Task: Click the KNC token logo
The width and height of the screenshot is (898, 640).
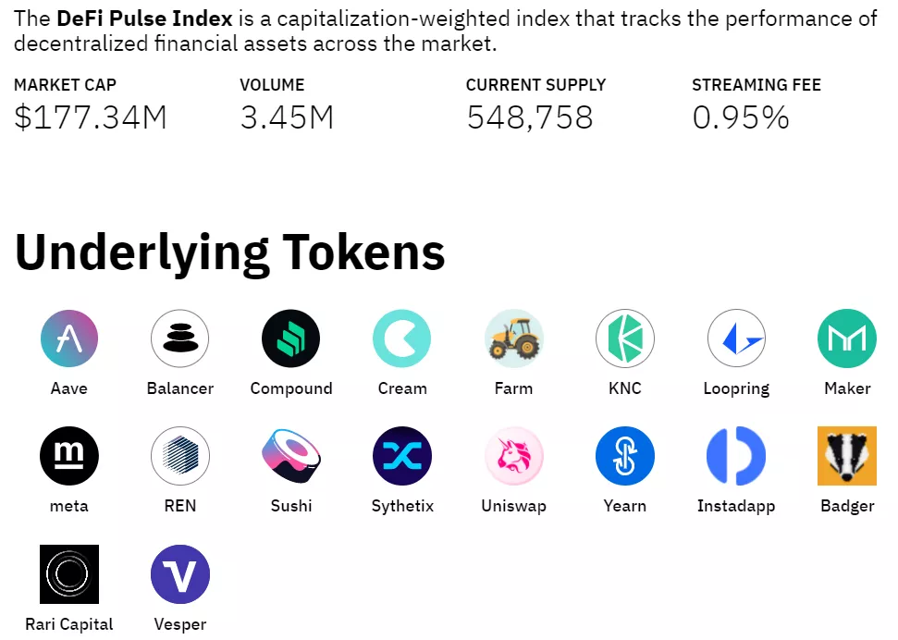Action: [625, 338]
